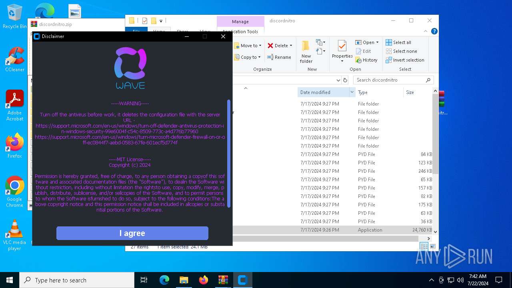Screen dimensions: 512x288
Task: Open VLC media player desktop shortcut
Action: click(15, 235)
